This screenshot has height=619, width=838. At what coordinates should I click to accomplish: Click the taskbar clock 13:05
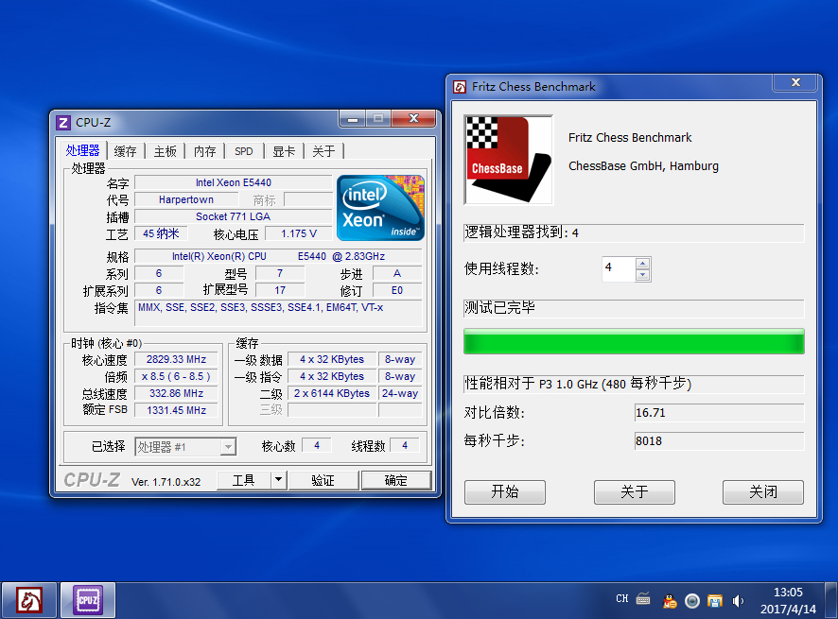(x=788, y=593)
